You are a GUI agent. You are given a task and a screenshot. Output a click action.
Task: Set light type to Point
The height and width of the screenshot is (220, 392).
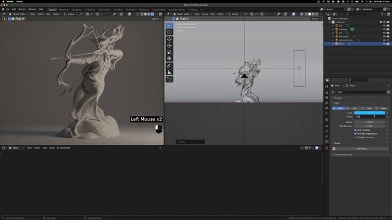click(x=339, y=109)
